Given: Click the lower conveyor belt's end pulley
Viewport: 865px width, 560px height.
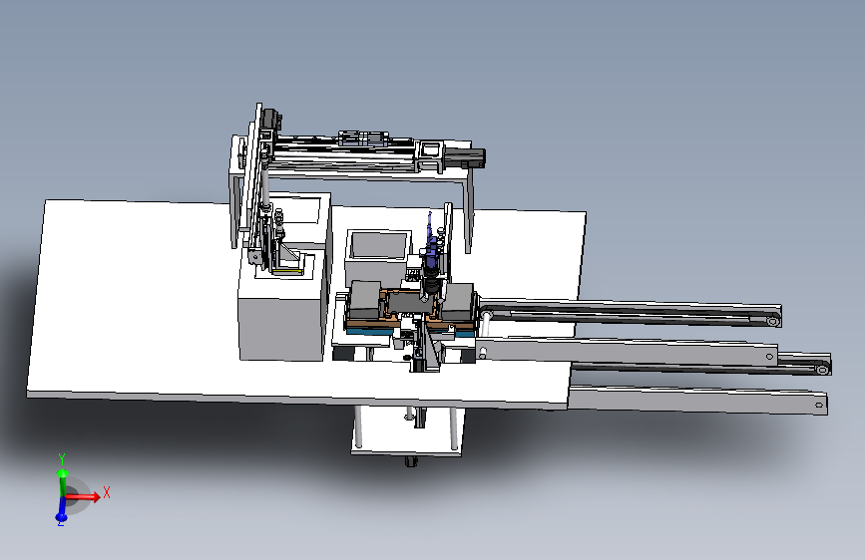Looking at the screenshot, I should click(x=822, y=370).
